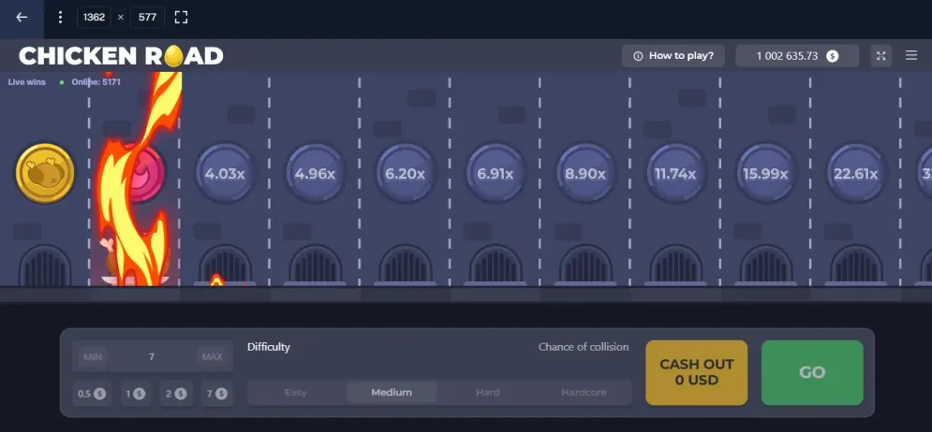Click the Live wins label
Screen dimensions: 932x432
pos(27,82)
